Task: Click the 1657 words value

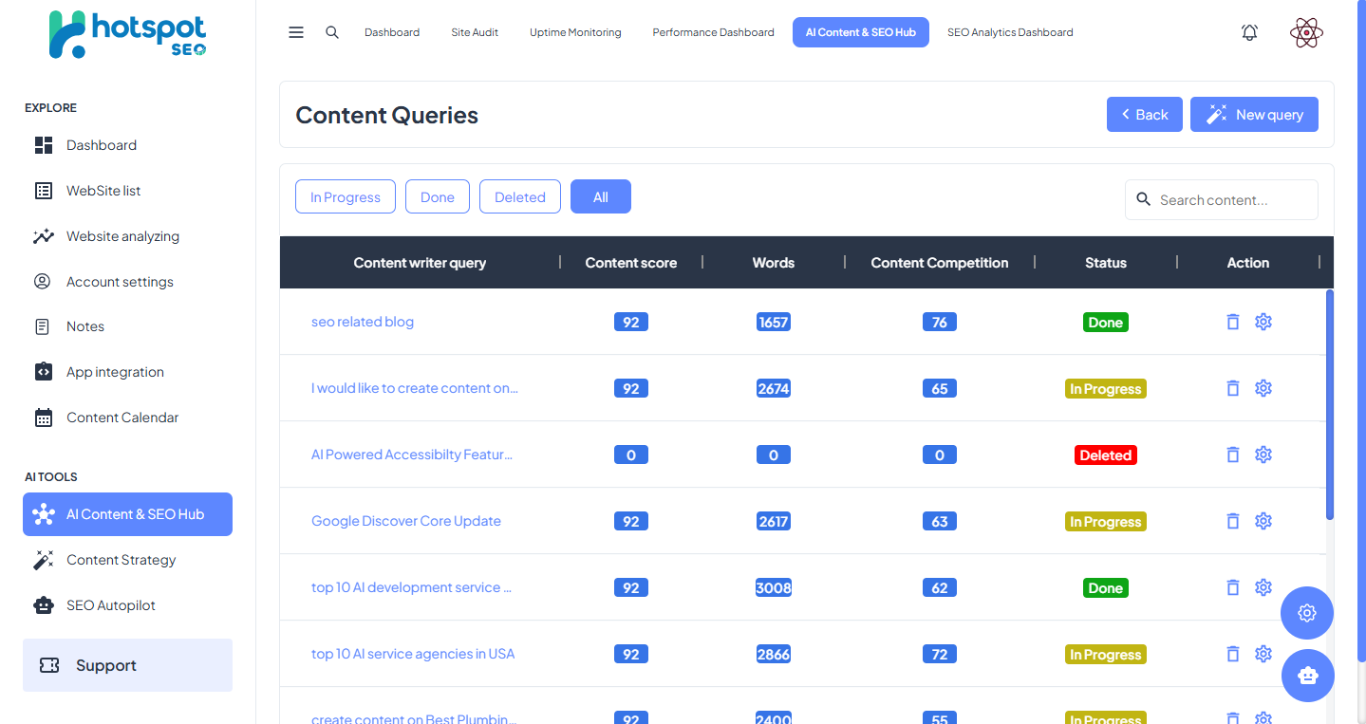Action: [774, 322]
